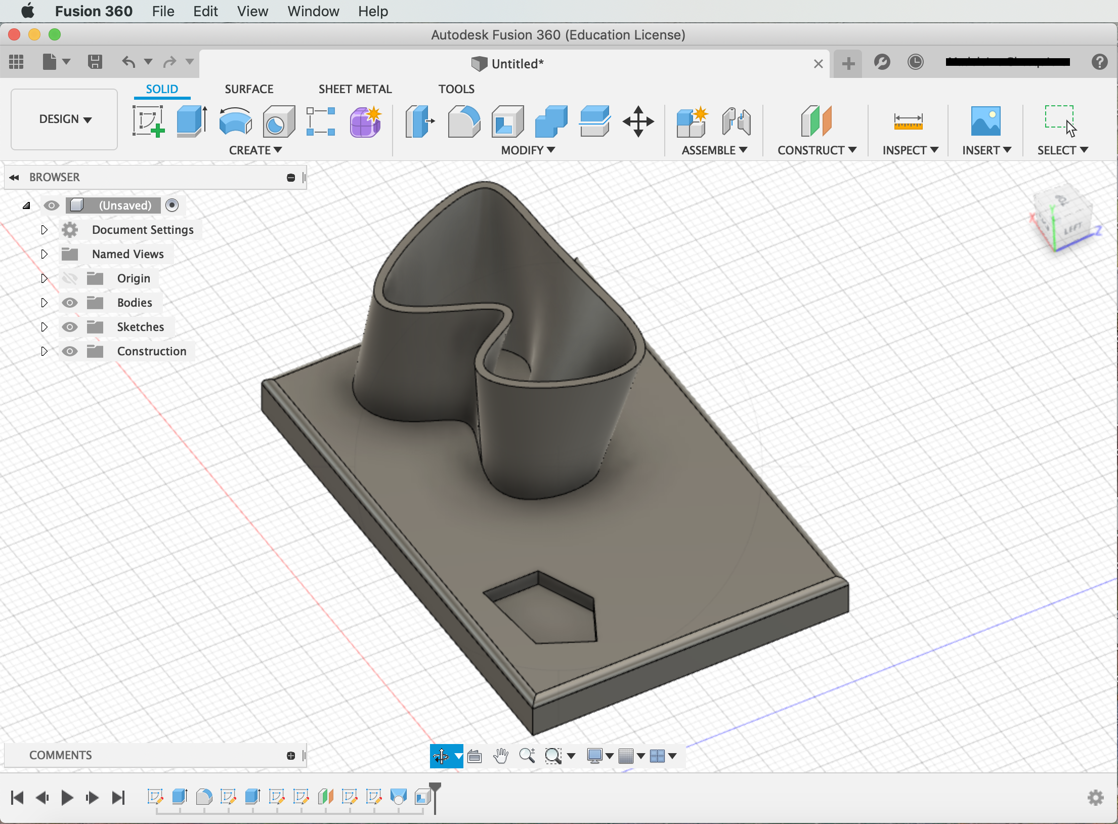Image resolution: width=1118 pixels, height=824 pixels.
Task: Open the File menu
Action: click(x=163, y=11)
